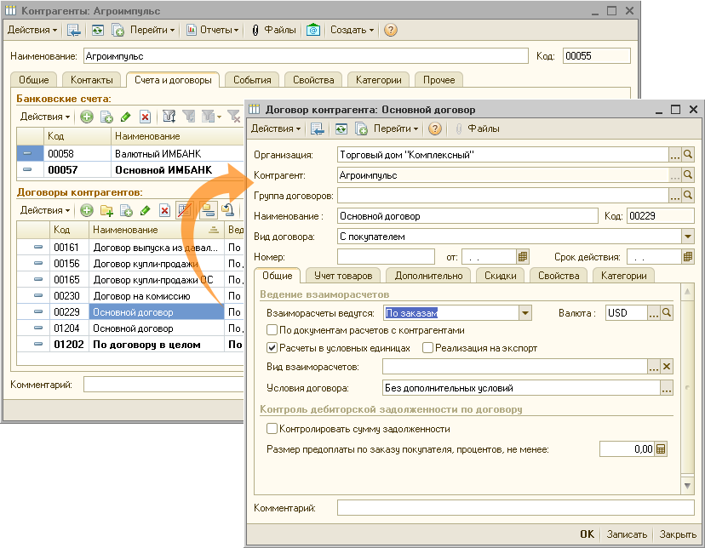
Task: Click help question icon in Контрагенты toolbar
Action: [x=390, y=30]
